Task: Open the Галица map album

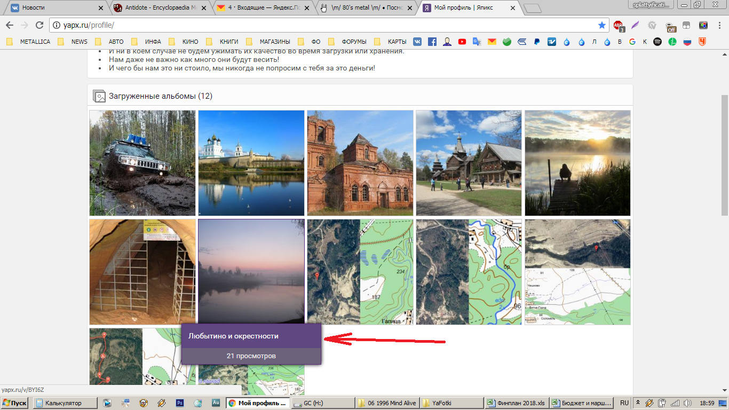Action: point(360,272)
